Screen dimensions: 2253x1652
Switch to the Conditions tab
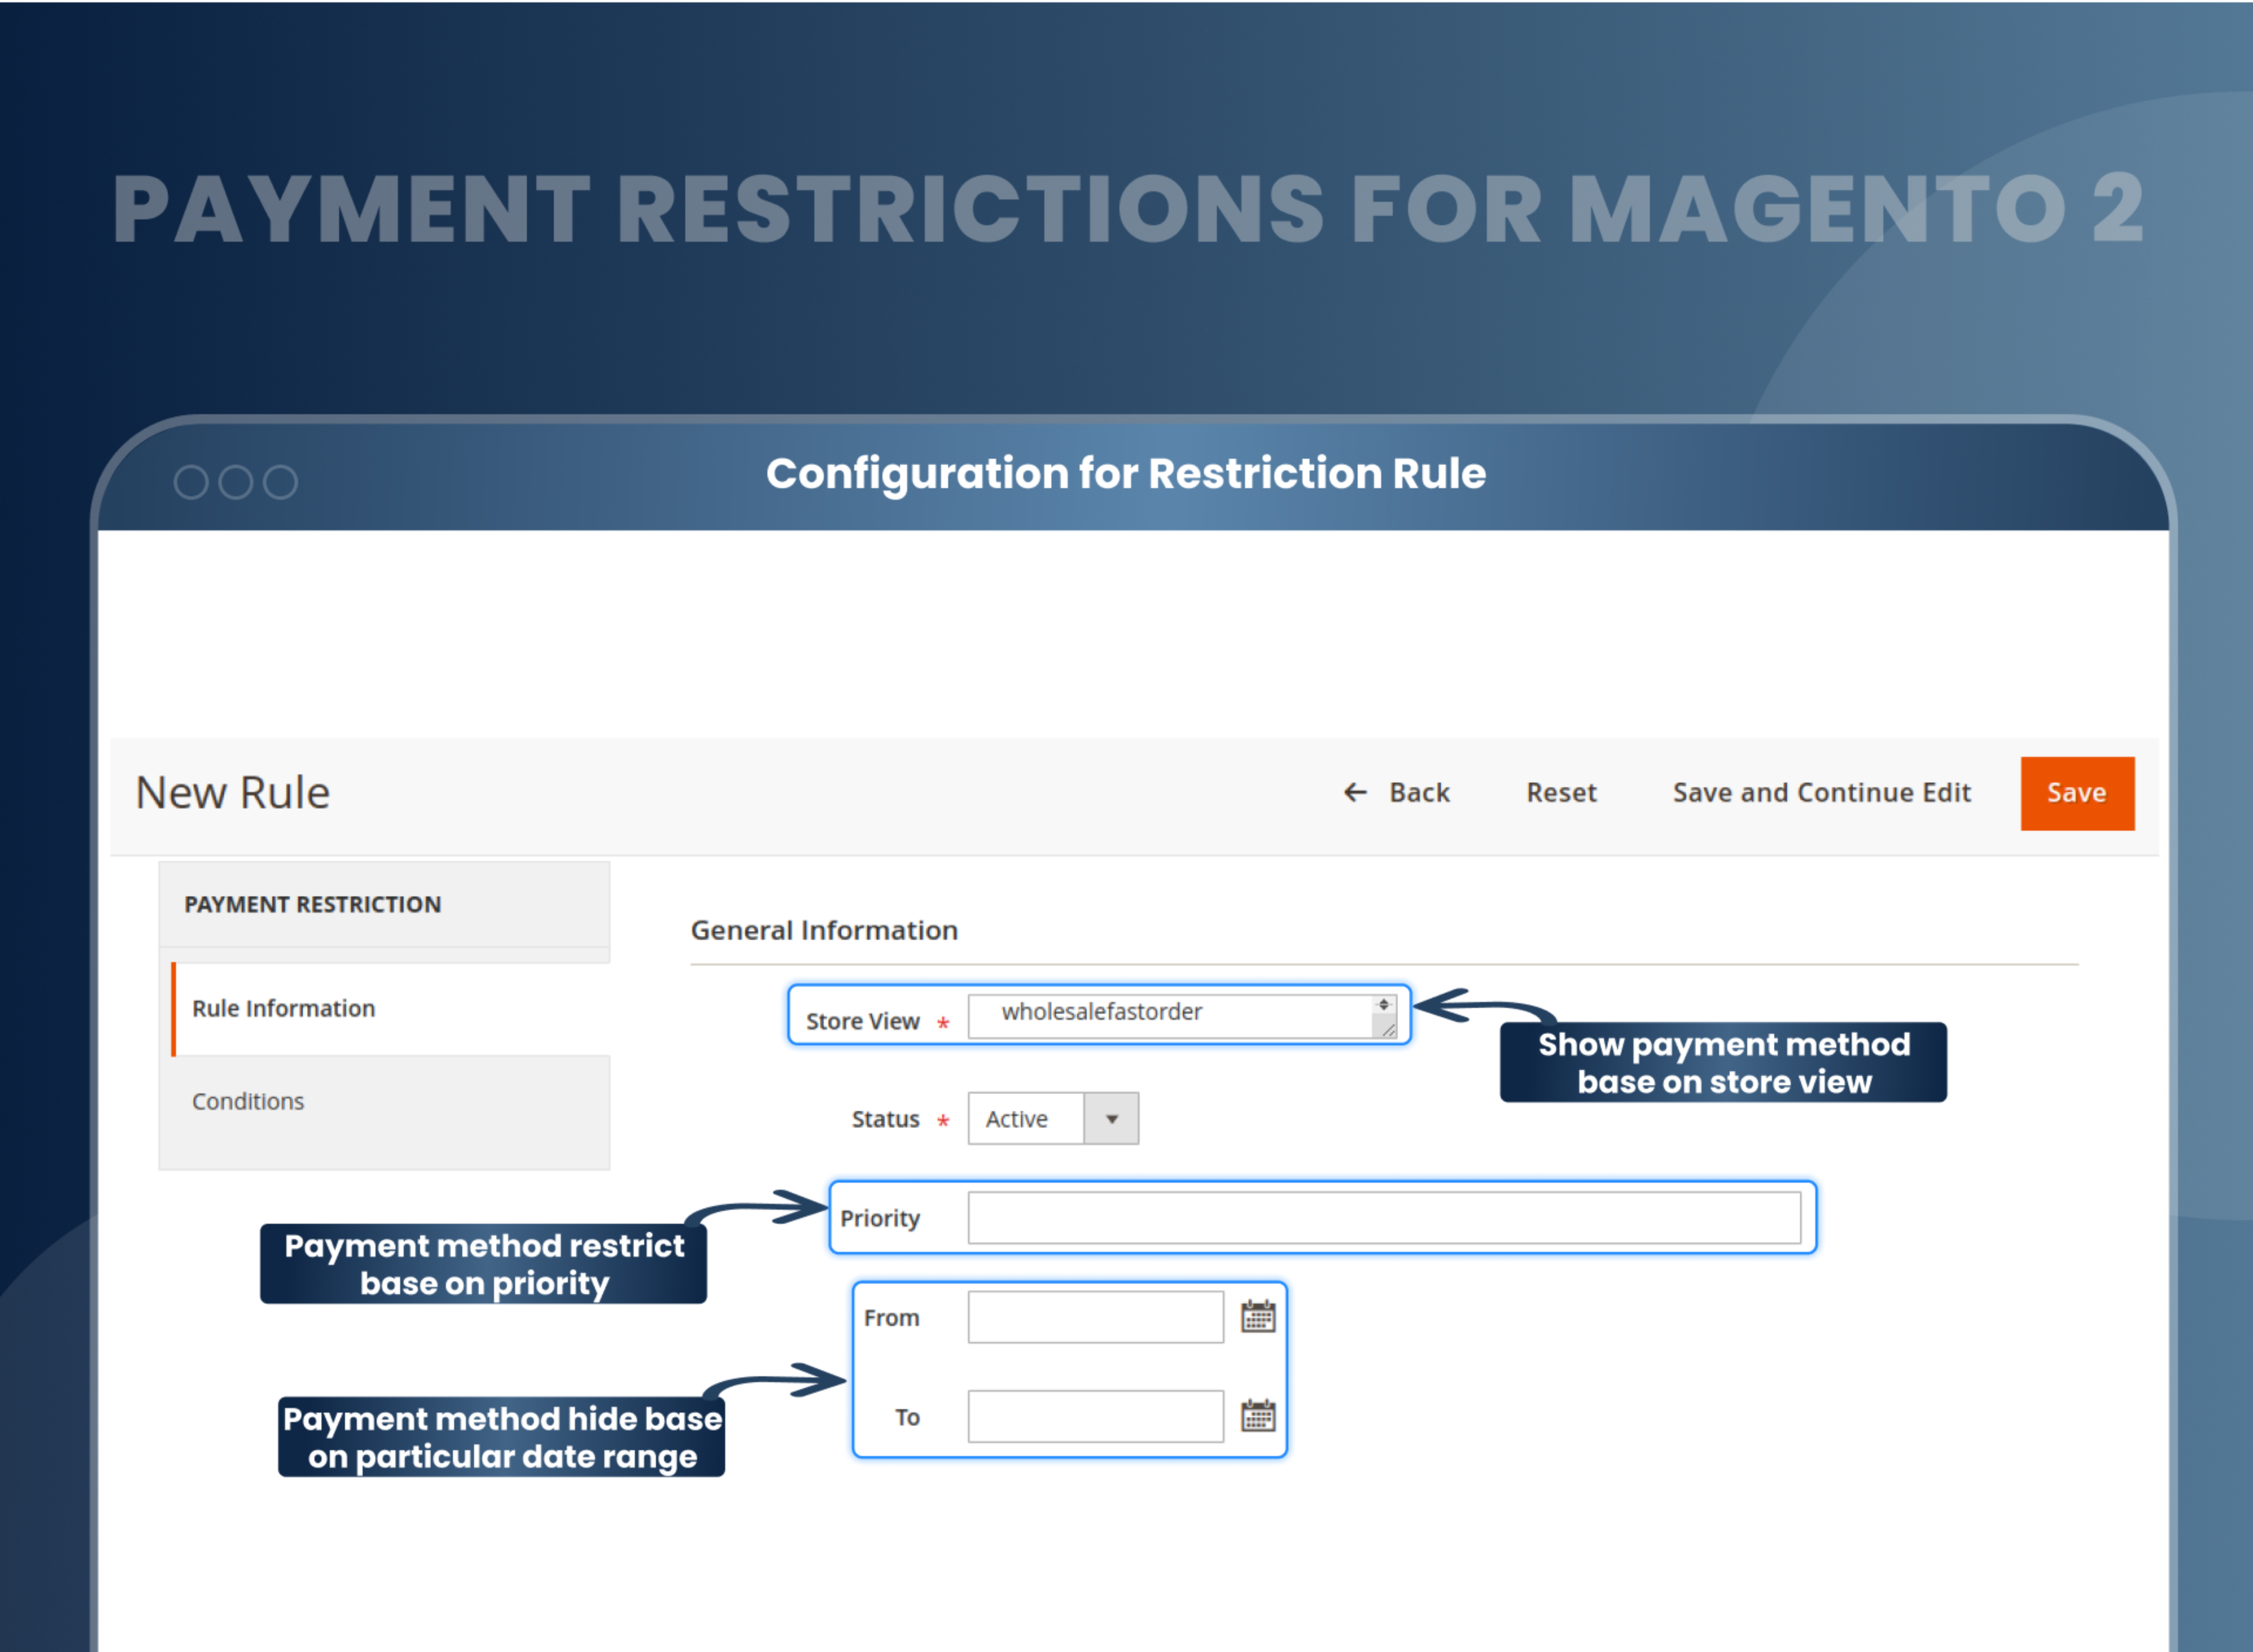point(248,1100)
